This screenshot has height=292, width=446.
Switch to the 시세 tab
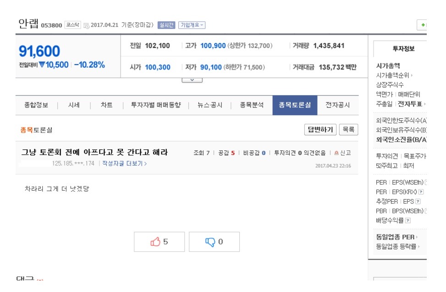74,105
